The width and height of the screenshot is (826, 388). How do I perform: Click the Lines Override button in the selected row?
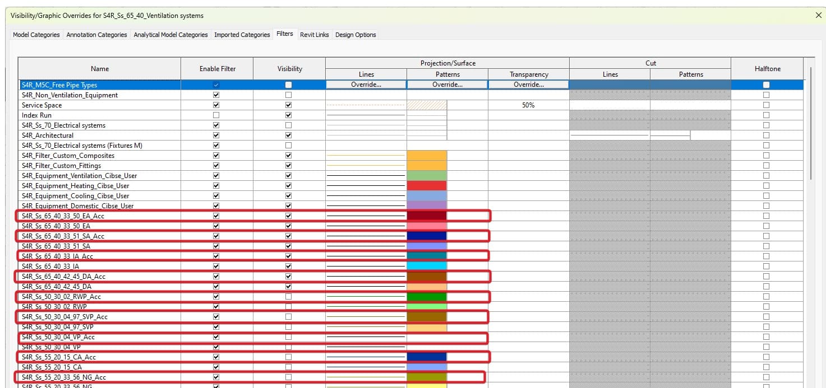366,85
